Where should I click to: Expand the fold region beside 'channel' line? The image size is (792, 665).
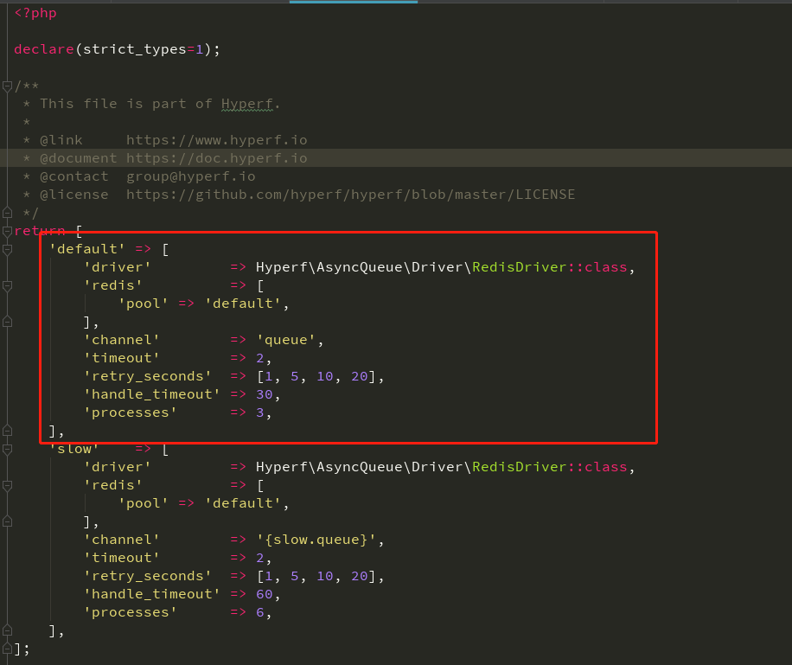(x=7, y=339)
